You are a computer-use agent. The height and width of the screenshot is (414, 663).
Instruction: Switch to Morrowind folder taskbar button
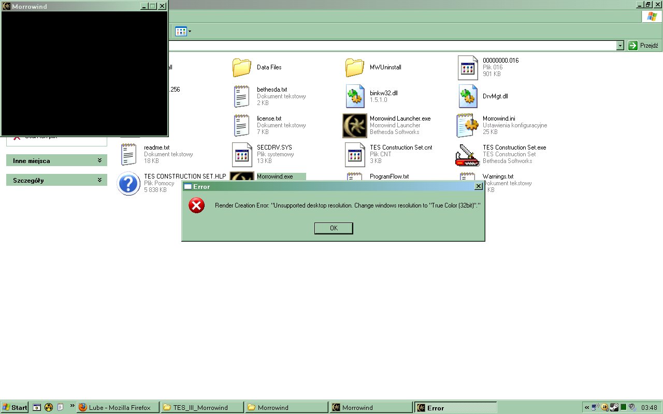click(x=286, y=407)
